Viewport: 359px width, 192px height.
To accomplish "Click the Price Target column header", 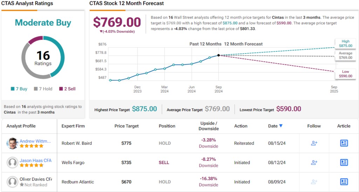I will pyautogui.click(x=127, y=126).
